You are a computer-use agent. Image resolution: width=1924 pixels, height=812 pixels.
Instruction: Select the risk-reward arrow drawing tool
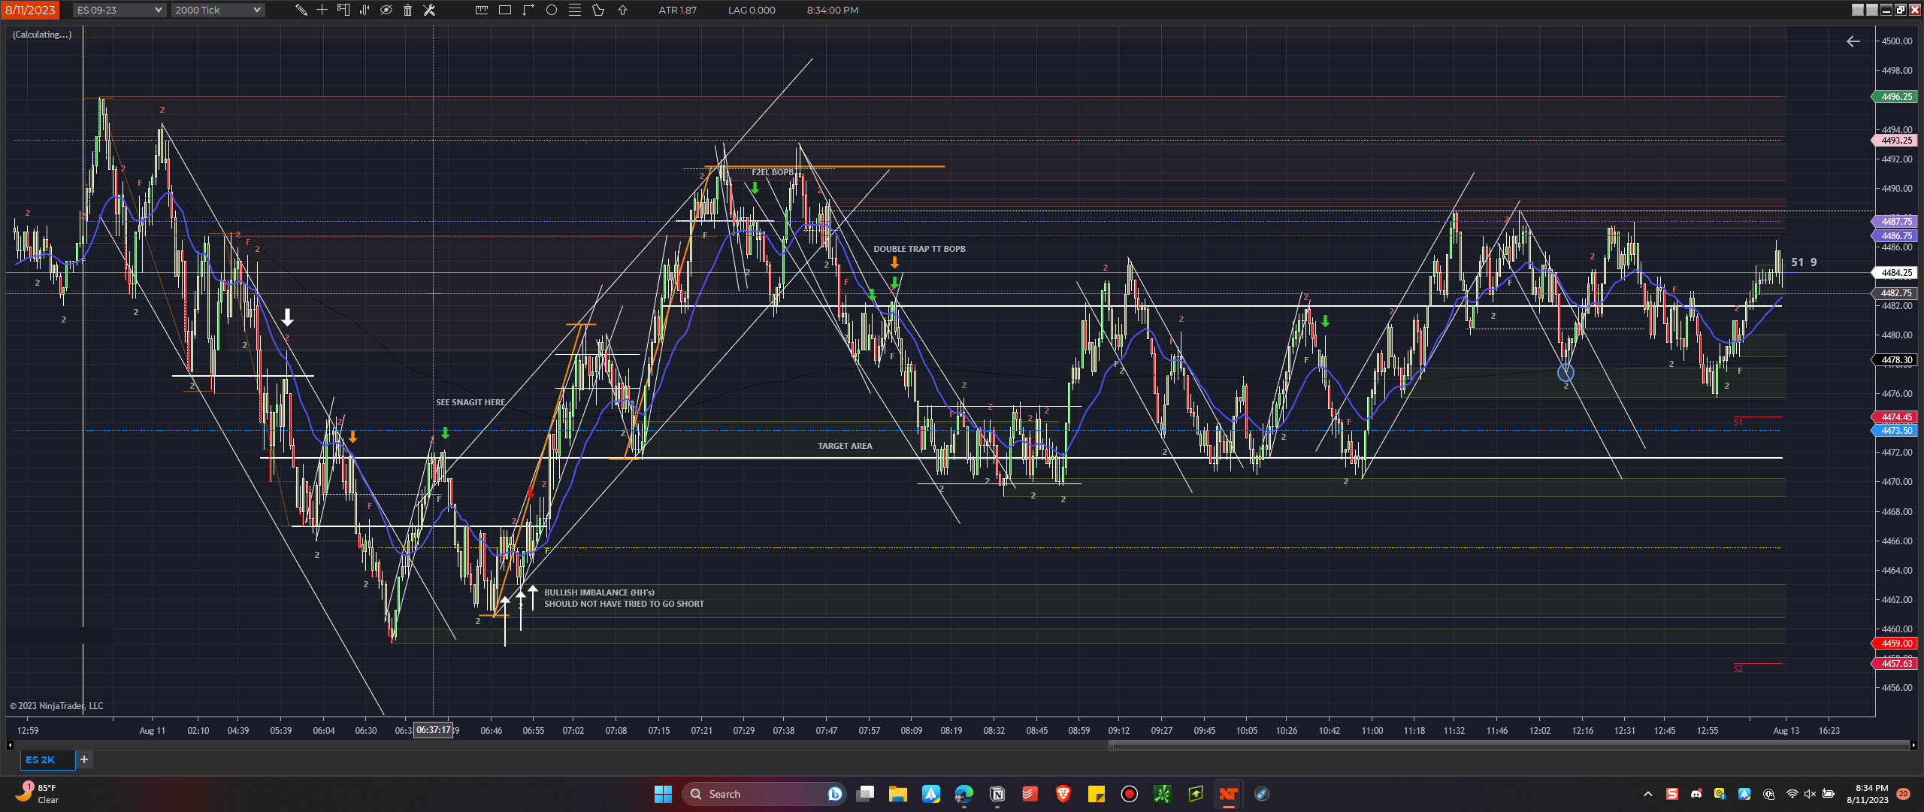pos(528,10)
